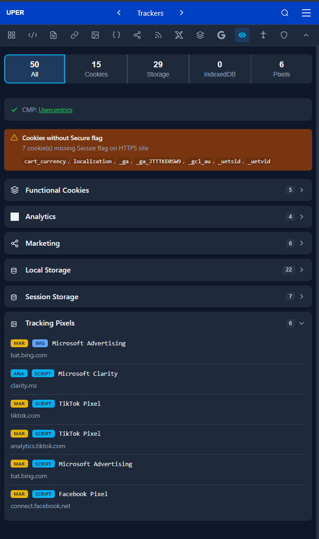
Task: Open the link analysis toolbar icon
Action: click(74, 35)
